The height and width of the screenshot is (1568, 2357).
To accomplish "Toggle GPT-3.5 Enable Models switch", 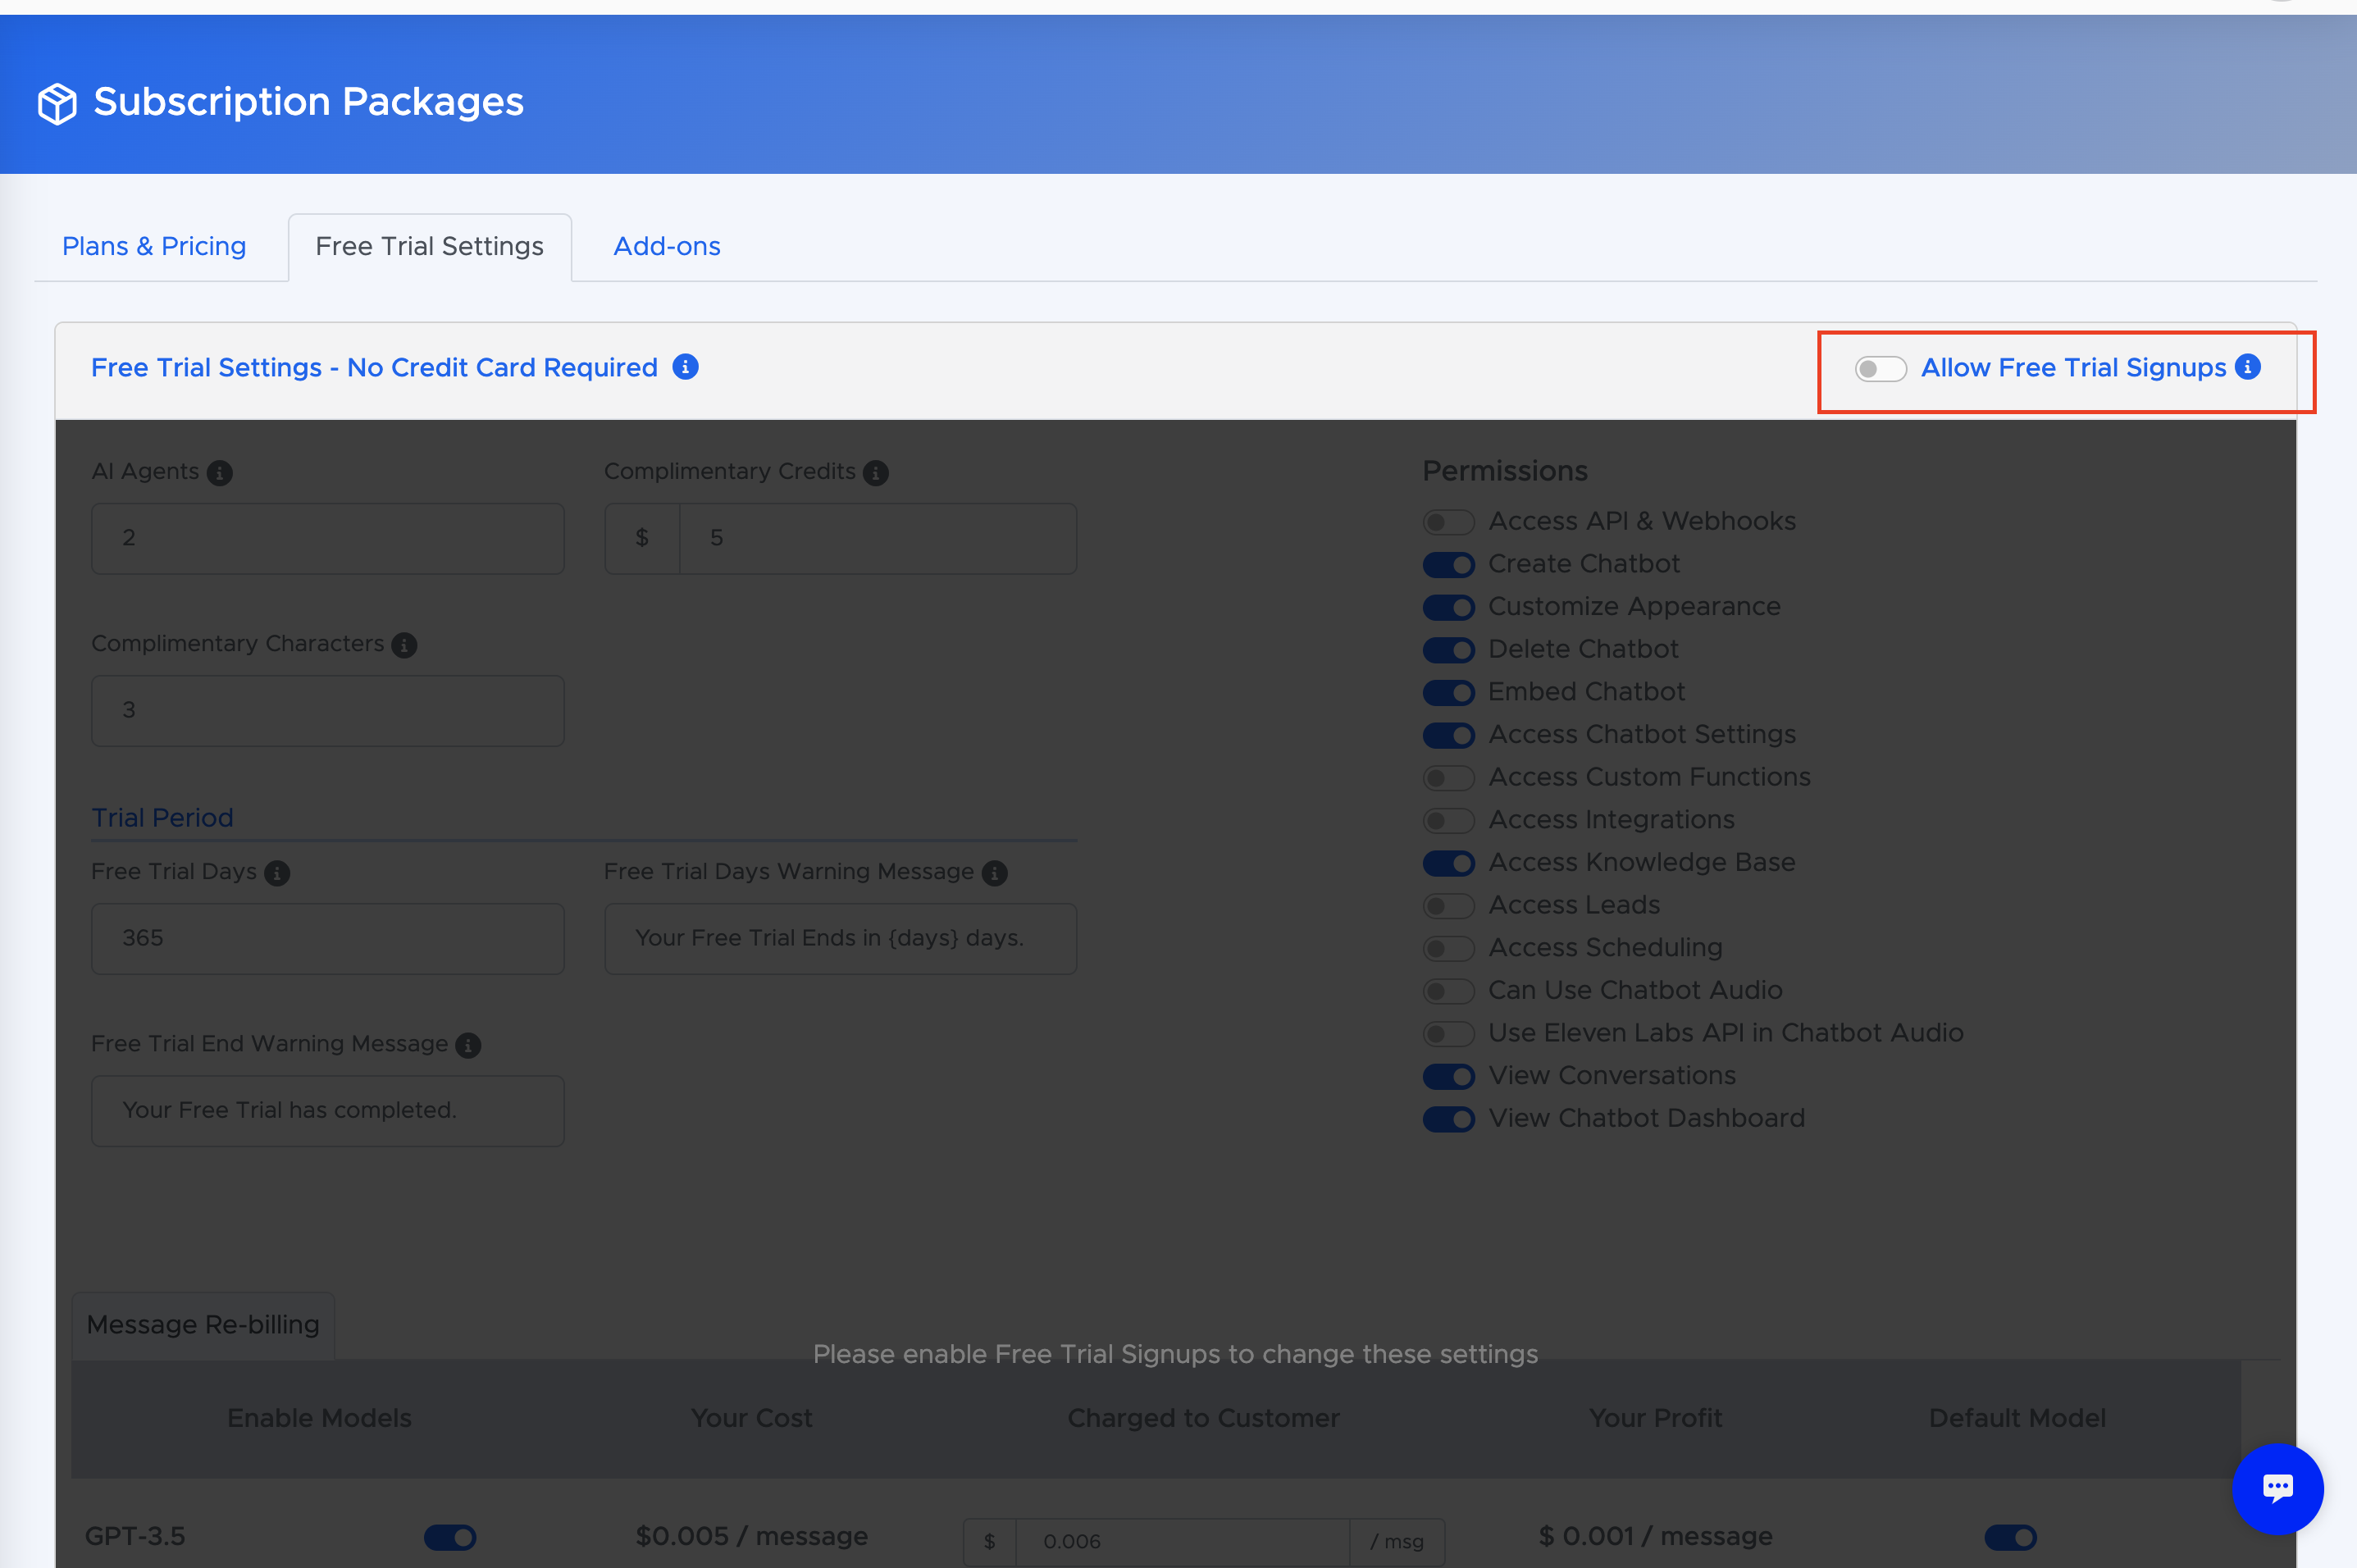I will coord(450,1537).
